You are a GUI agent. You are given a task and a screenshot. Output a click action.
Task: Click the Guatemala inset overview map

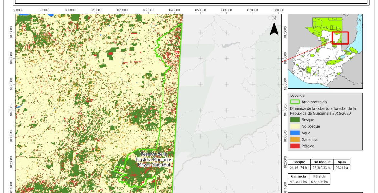(325, 51)
